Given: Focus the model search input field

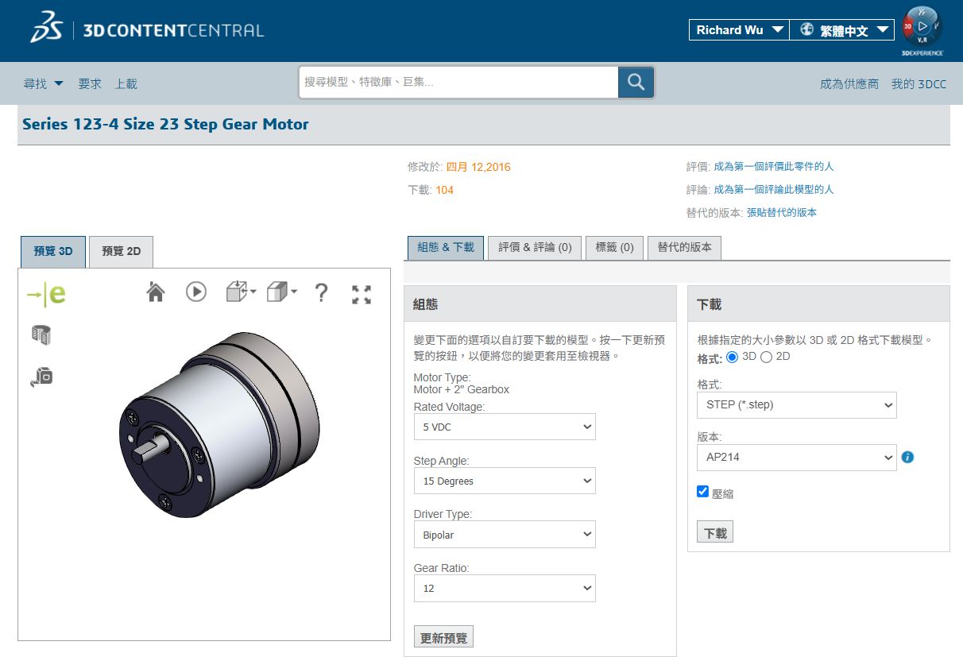Looking at the screenshot, I should coord(458,82).
